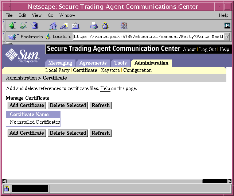
Task: Click the Forward navigation arrow icon
Action: (23, 26)
